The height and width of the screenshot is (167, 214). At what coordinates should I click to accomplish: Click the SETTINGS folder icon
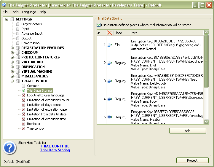(x=12, y=19)
